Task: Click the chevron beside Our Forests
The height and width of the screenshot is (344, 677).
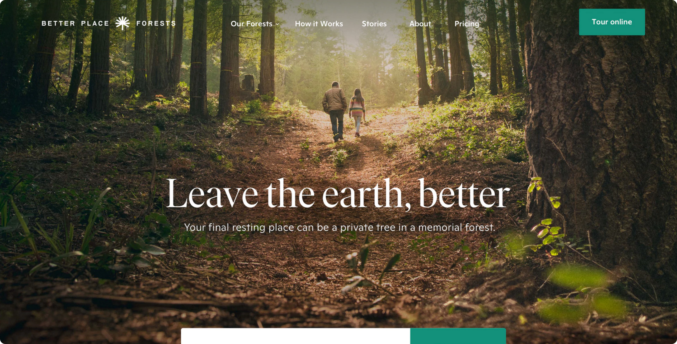Action: [x=277, y=24]
